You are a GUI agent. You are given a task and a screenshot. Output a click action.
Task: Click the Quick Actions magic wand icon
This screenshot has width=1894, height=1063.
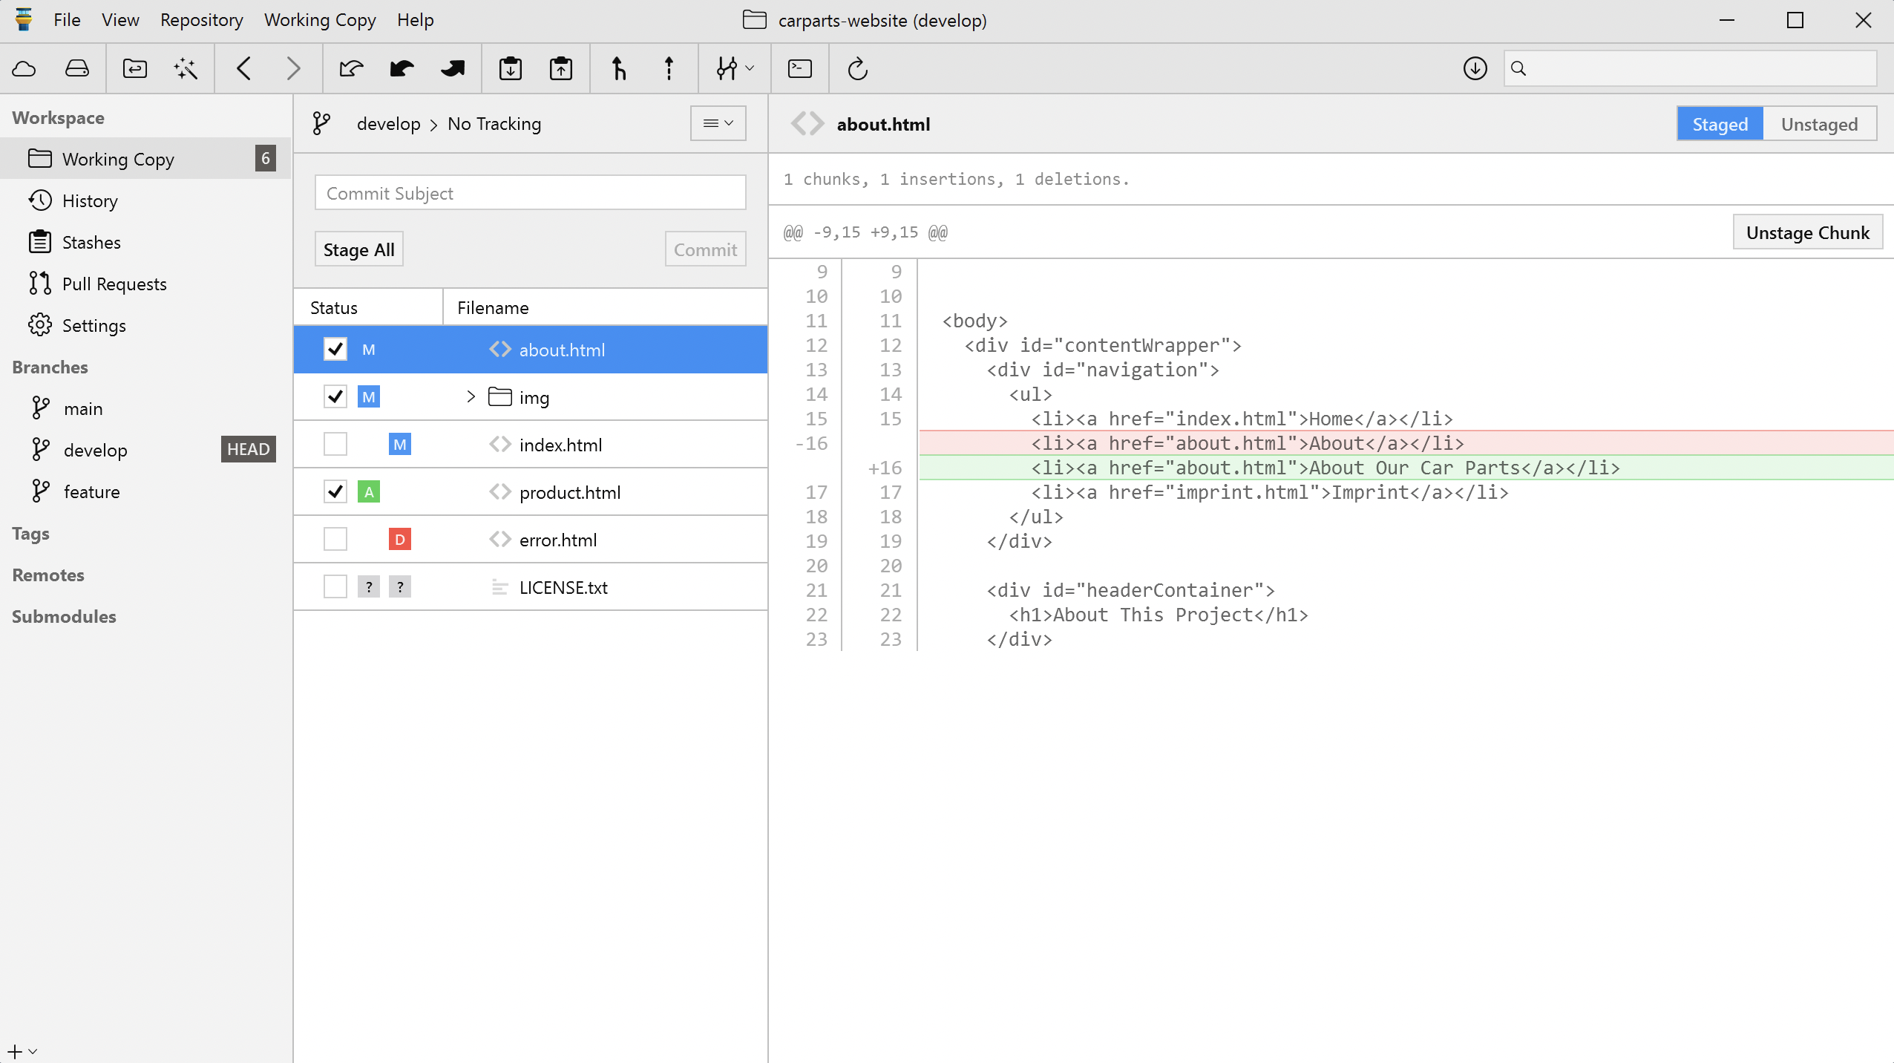pos(186,69)
